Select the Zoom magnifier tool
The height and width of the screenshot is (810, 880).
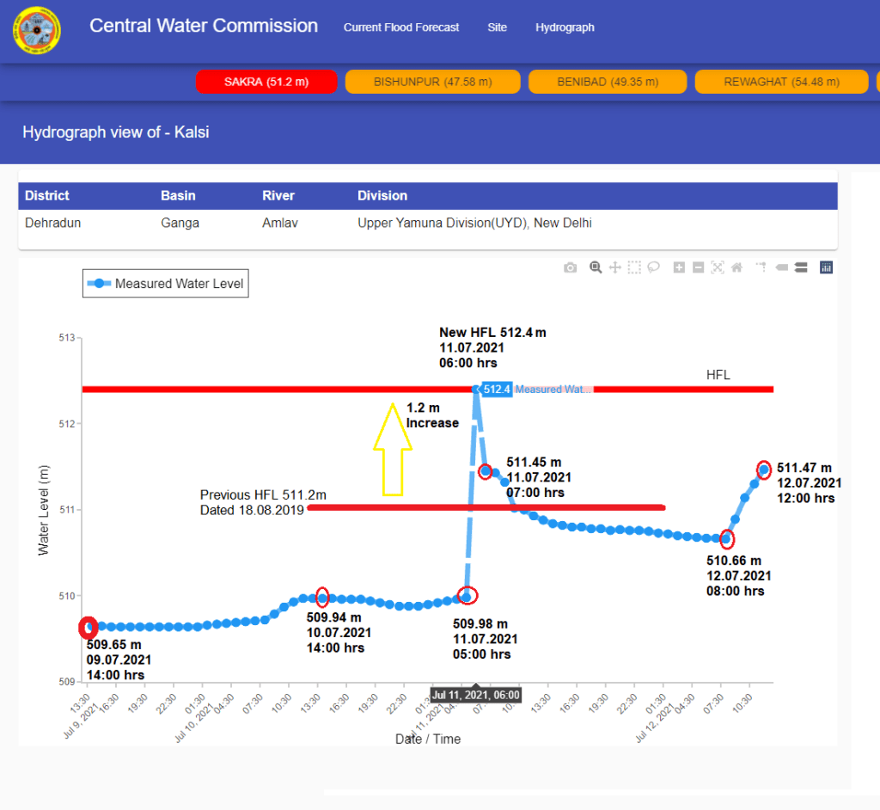pyautogui.click(x=596, y=267)
